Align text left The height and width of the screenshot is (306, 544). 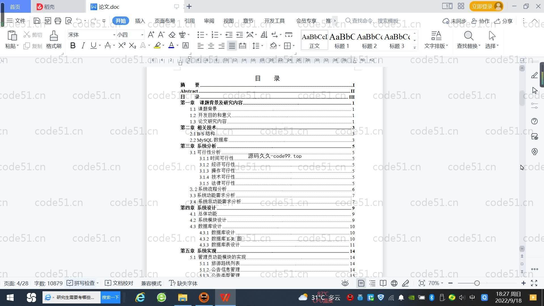pos(200,46)
